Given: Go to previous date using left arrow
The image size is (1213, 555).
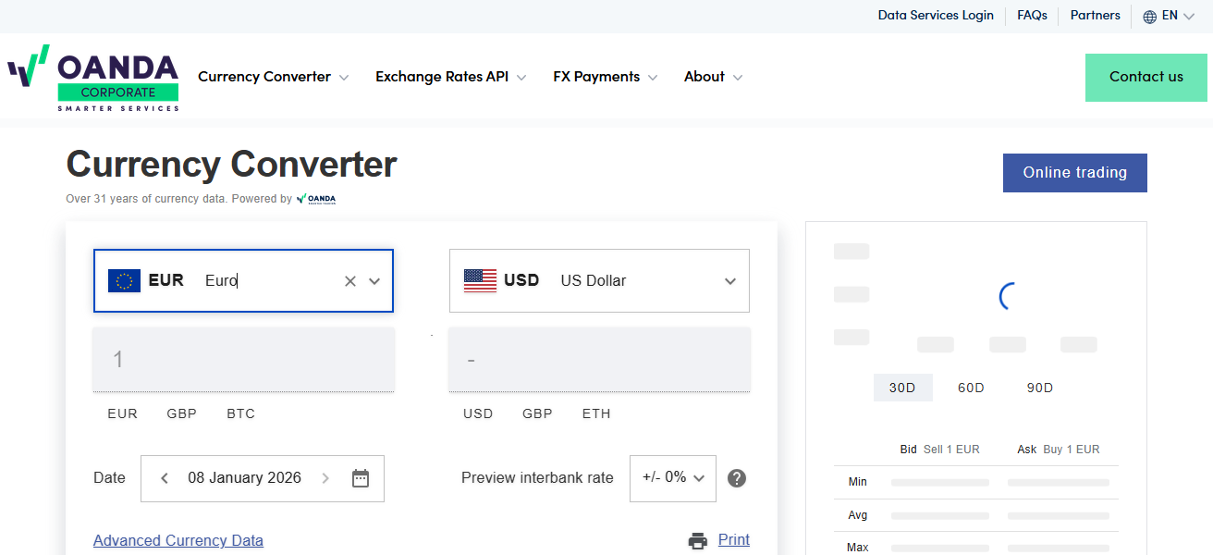Looking at the screenshot, I should coord(165,478).
